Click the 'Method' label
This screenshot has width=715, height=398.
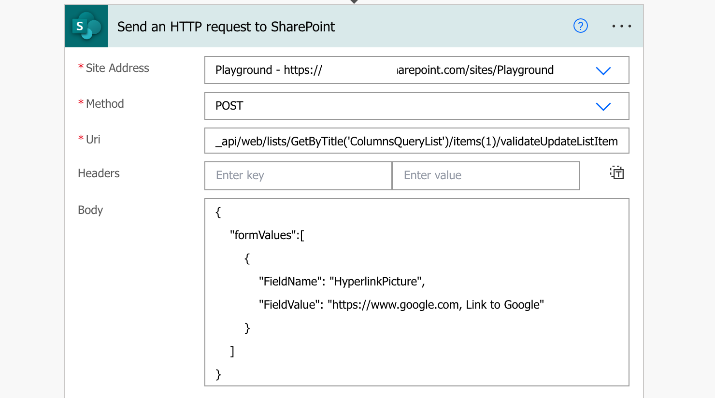click(x=105, y=104)
